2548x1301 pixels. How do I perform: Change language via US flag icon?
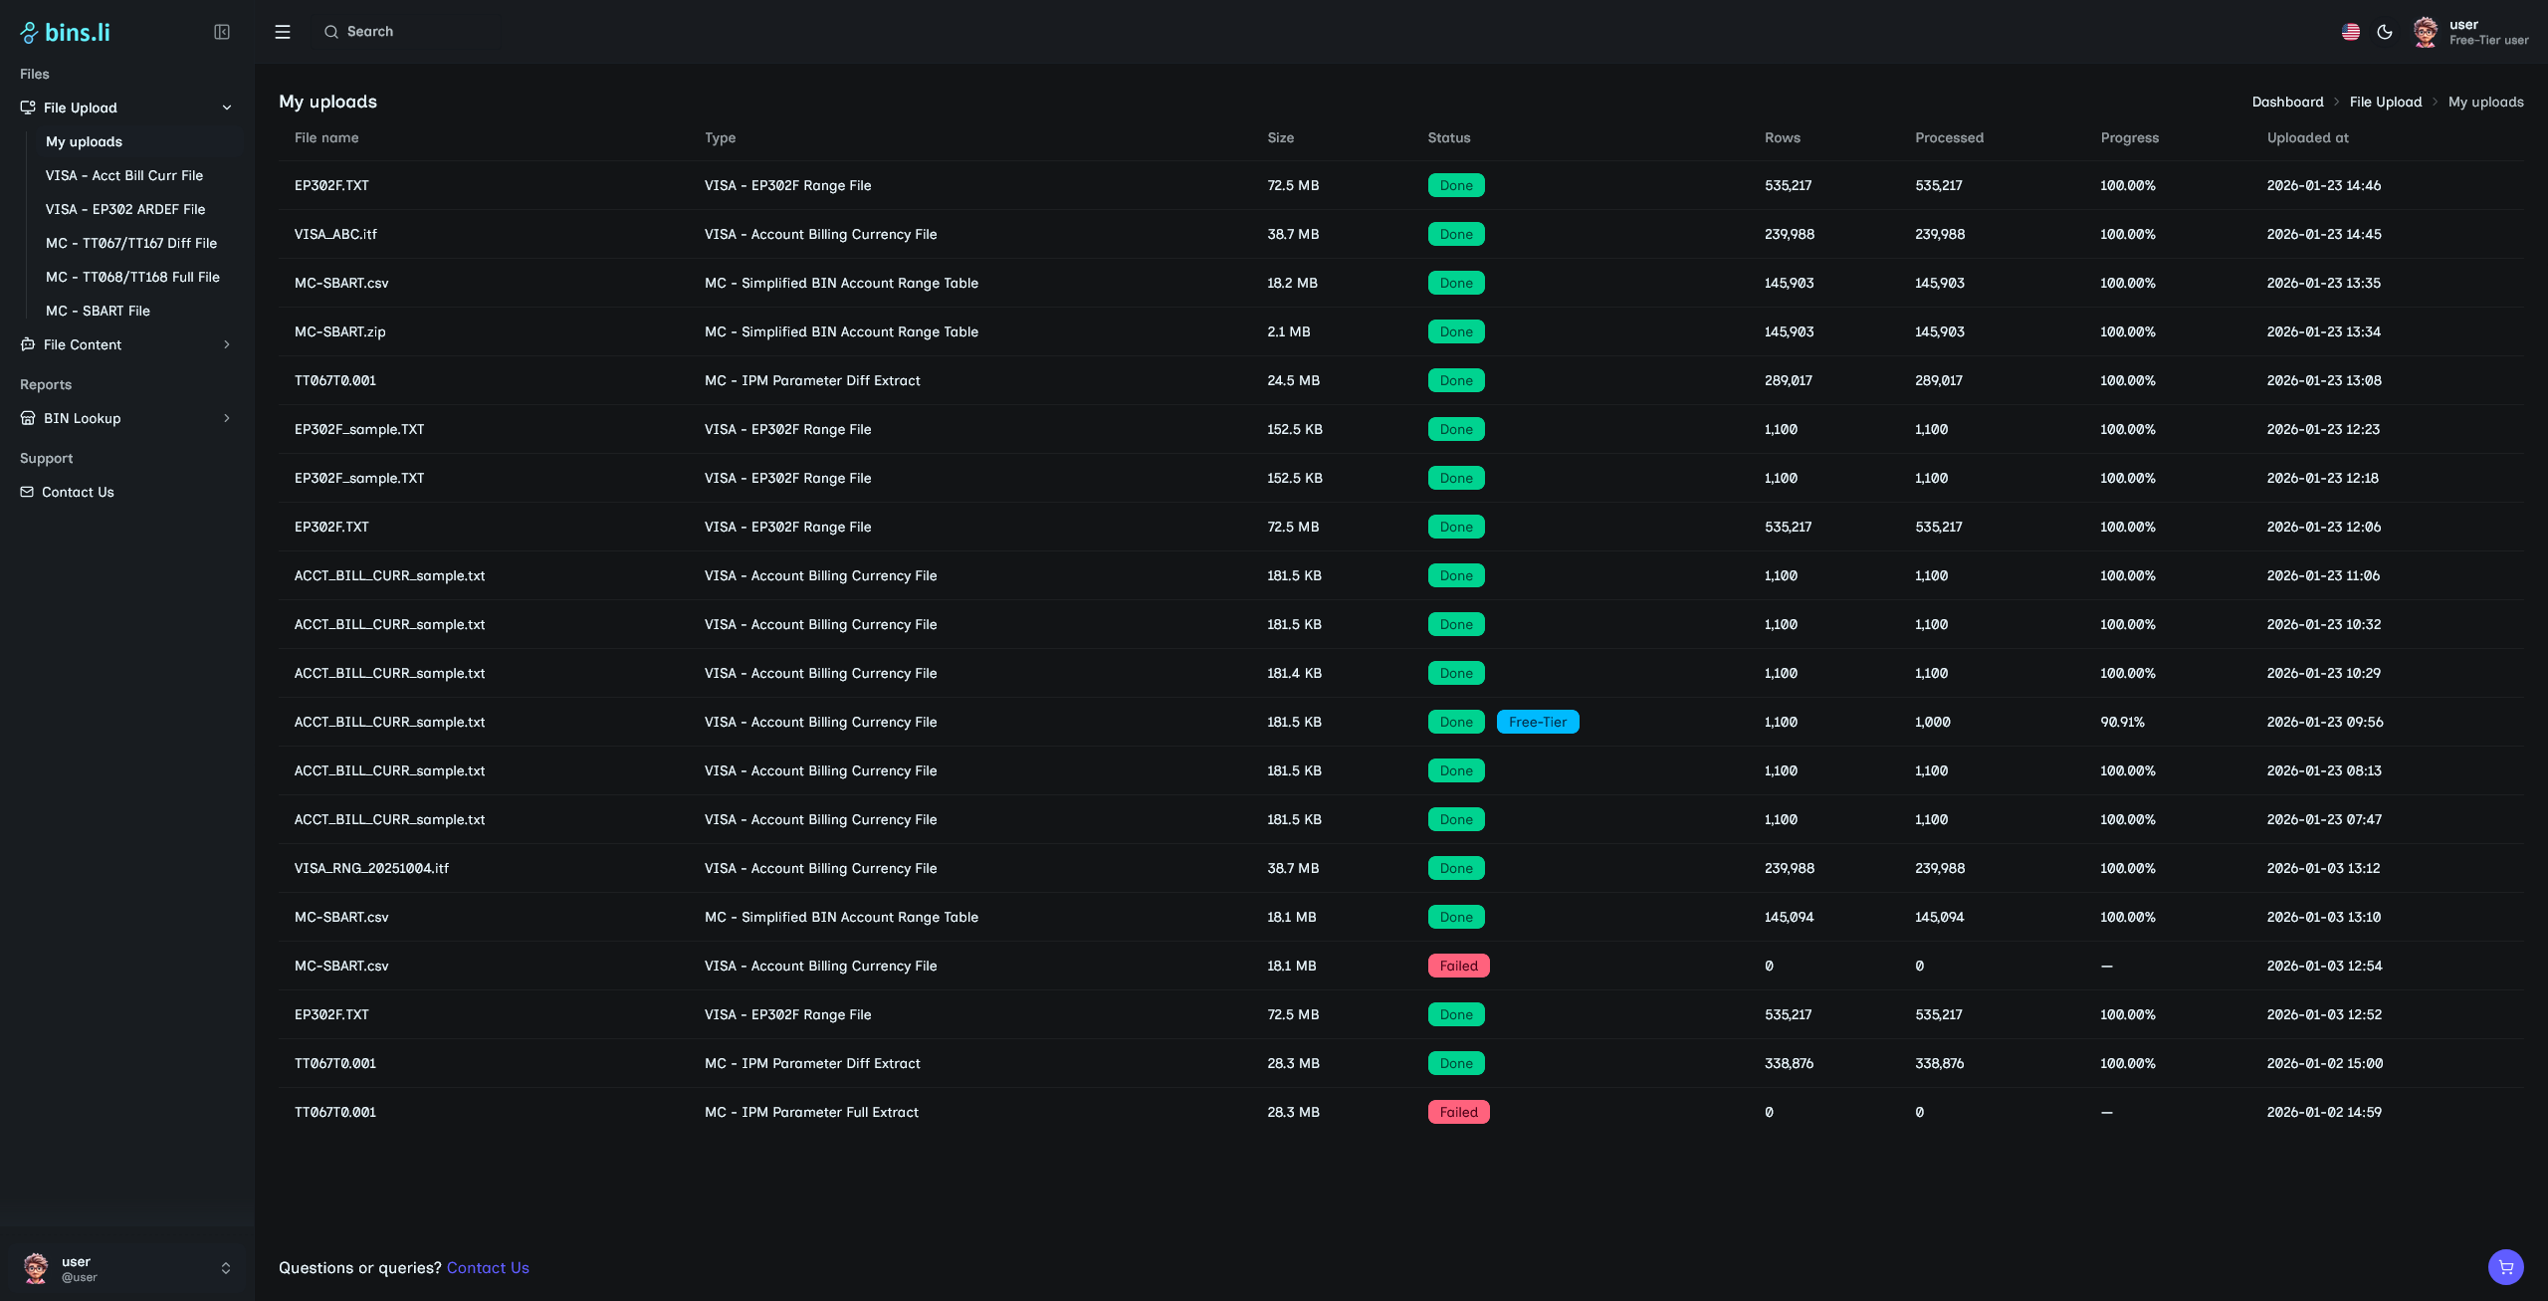click(x=2351, y=32)
